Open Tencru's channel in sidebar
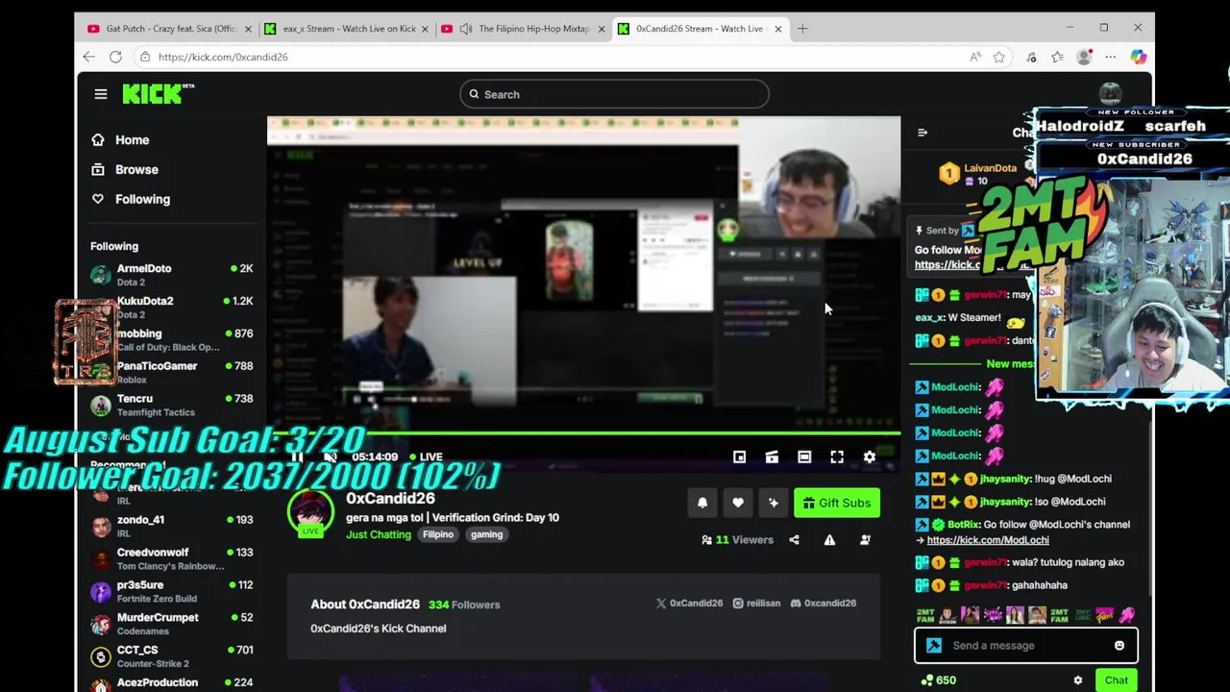Screen dimensions: 1230x692 (x=172, y=406)
